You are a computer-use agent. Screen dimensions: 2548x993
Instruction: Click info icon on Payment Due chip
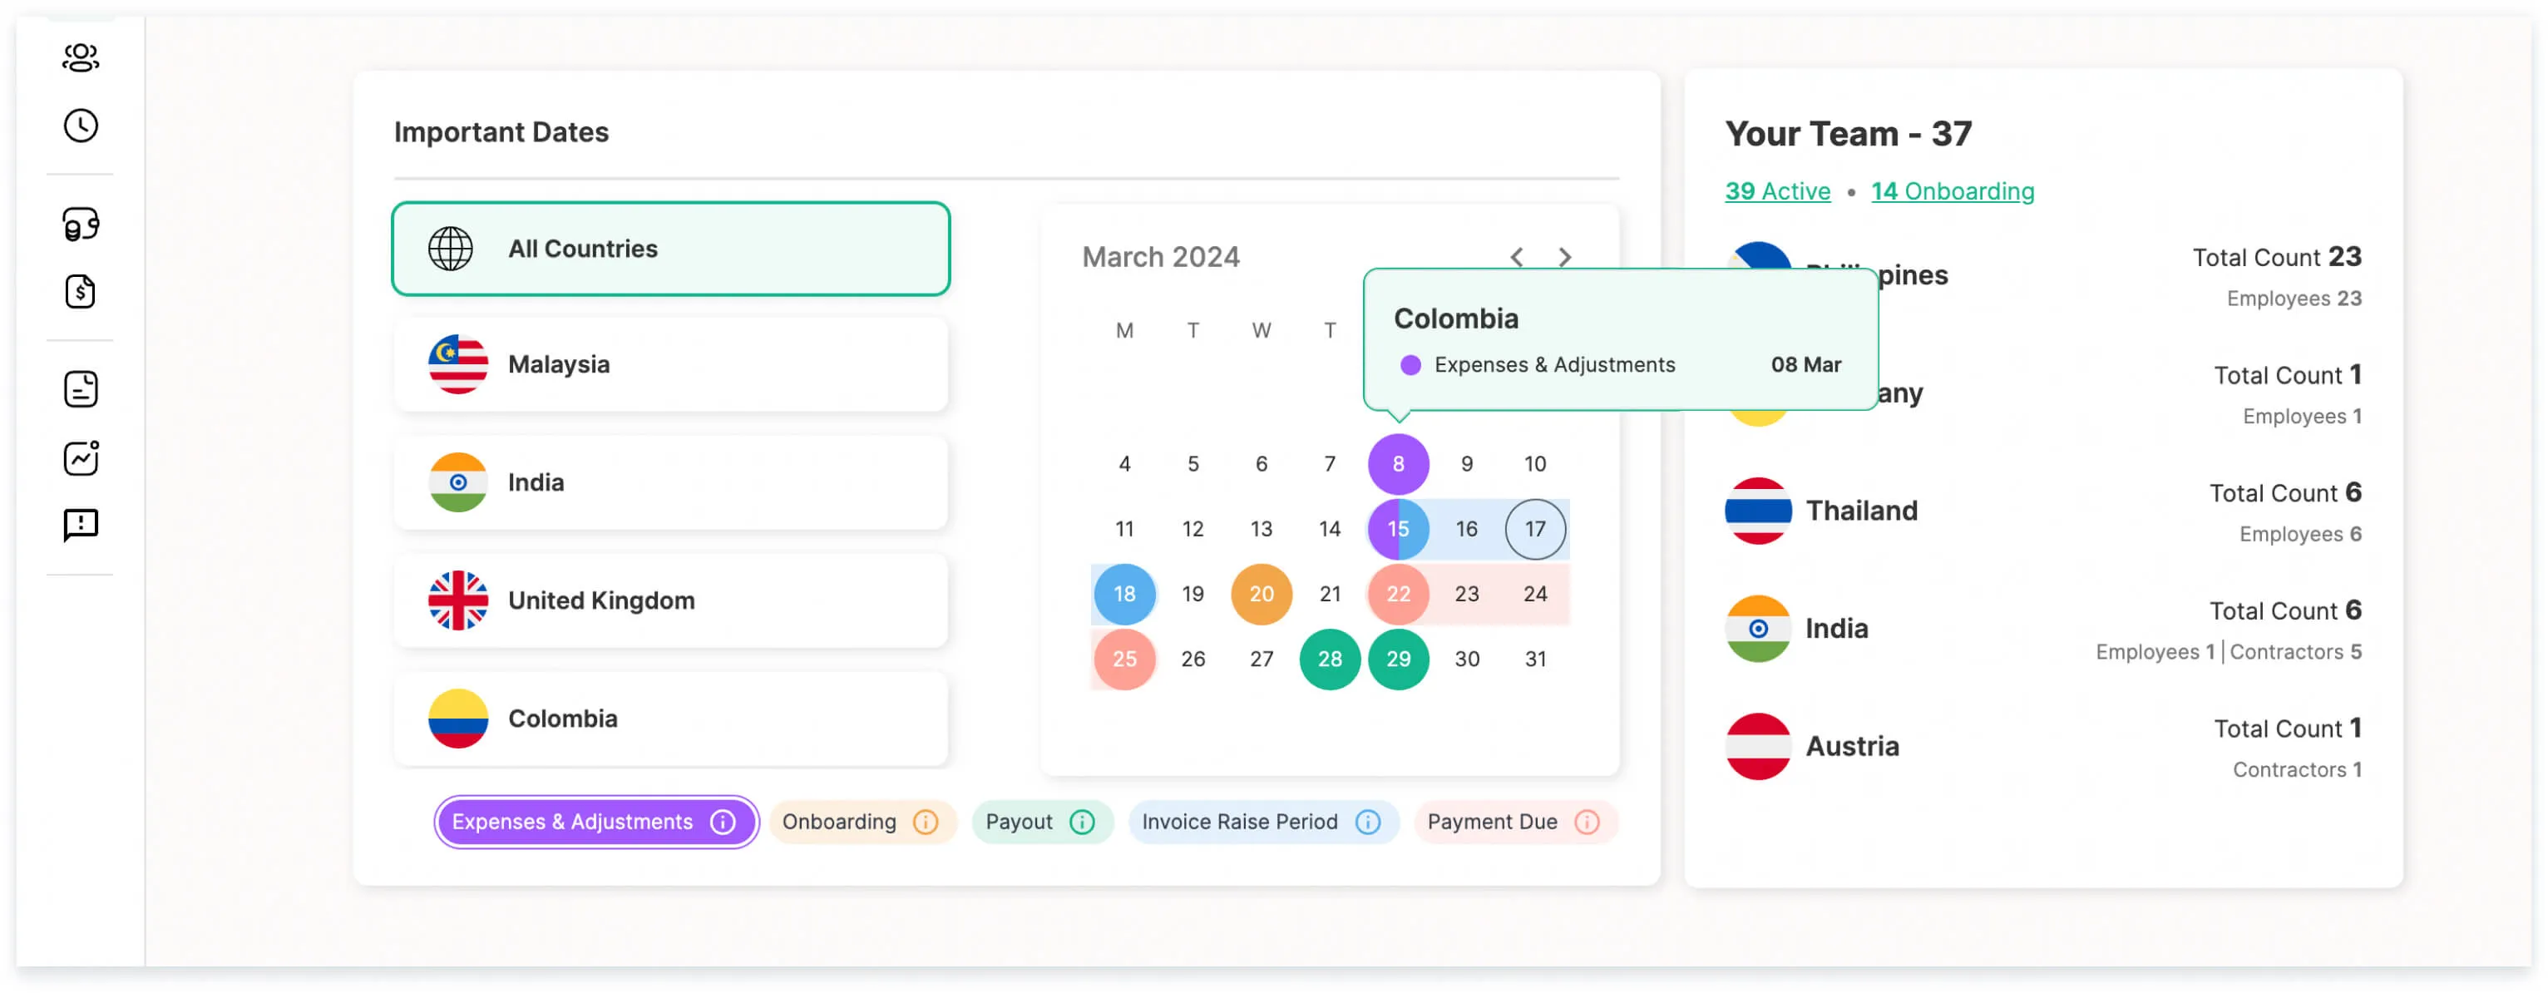click(1587, 823)
